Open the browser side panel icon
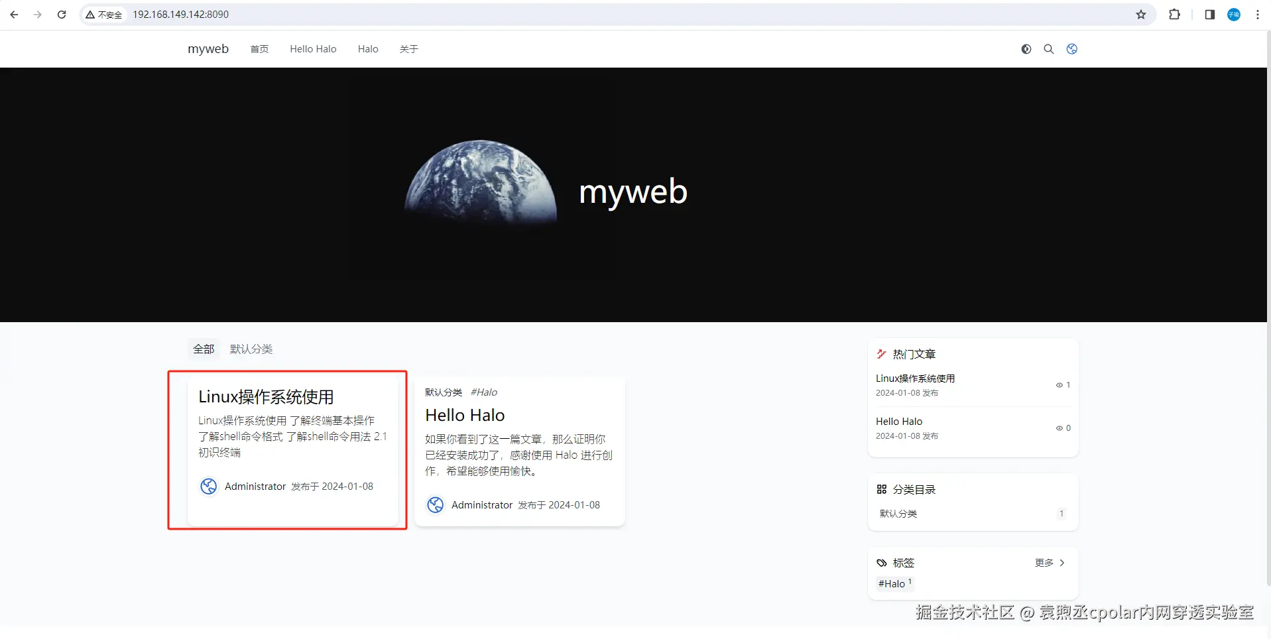The image size is (1271, 639). [1210, 15]
